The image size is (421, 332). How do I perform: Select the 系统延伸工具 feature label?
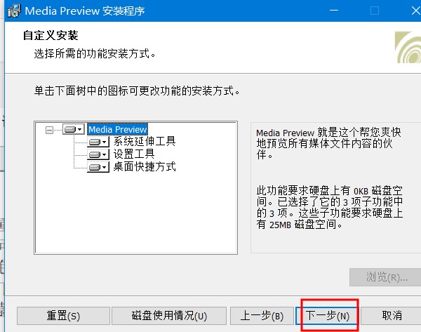pos(145,141)
